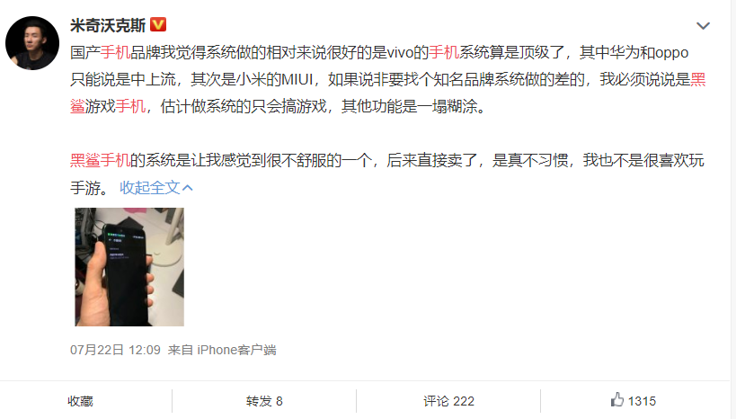Open the attached phone photo thumbnail
Image resolution: width=736 pixels, height=419 pixels.
[129, 267]
